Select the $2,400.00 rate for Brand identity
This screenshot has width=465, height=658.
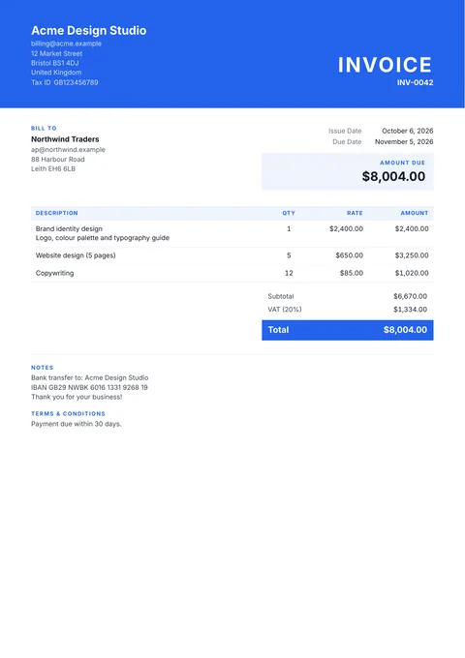(346, 228)
